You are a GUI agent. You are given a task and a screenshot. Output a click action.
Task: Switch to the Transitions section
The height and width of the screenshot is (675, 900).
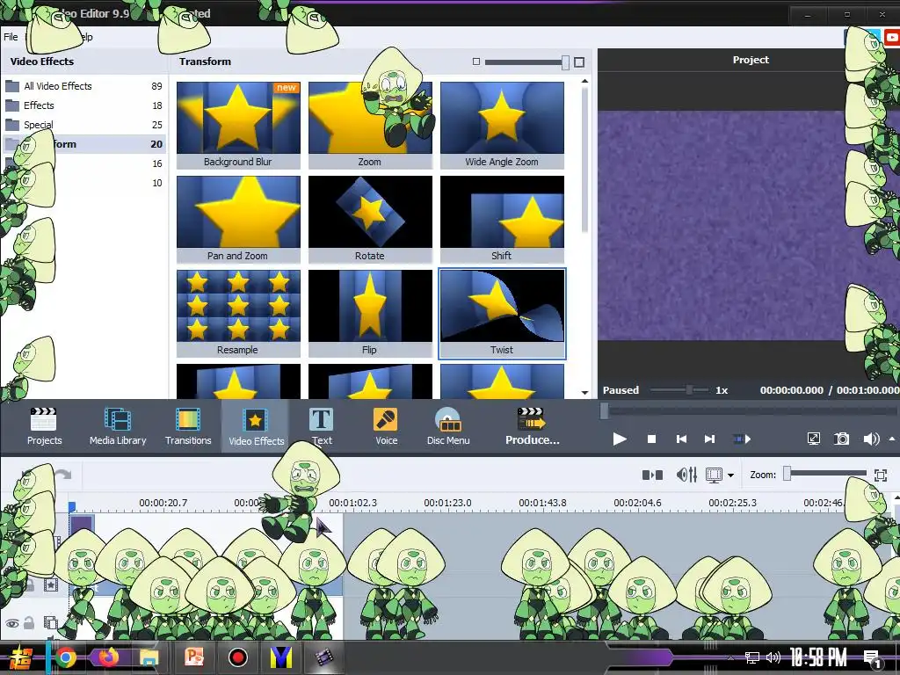point(188,425)
